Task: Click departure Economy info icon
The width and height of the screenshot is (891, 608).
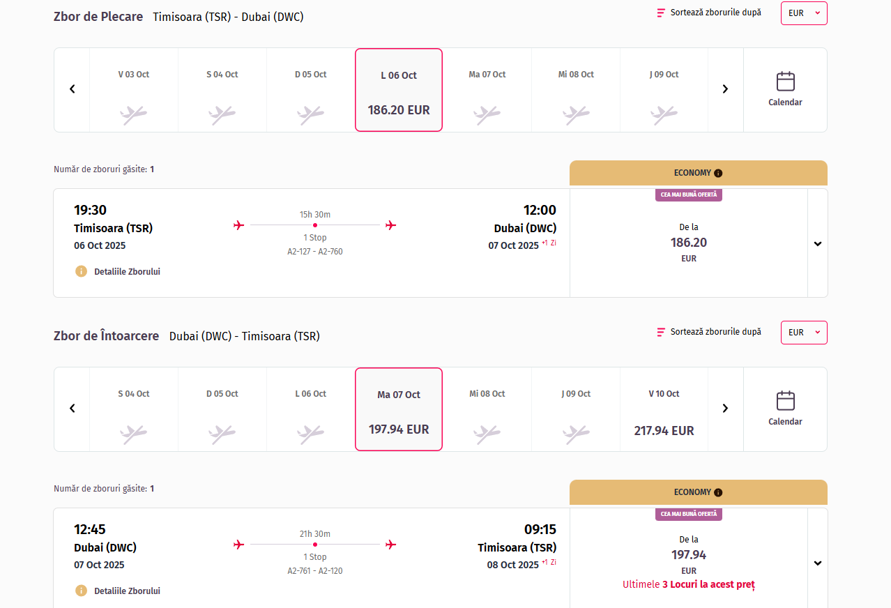Action: click(x=718, y=174)
